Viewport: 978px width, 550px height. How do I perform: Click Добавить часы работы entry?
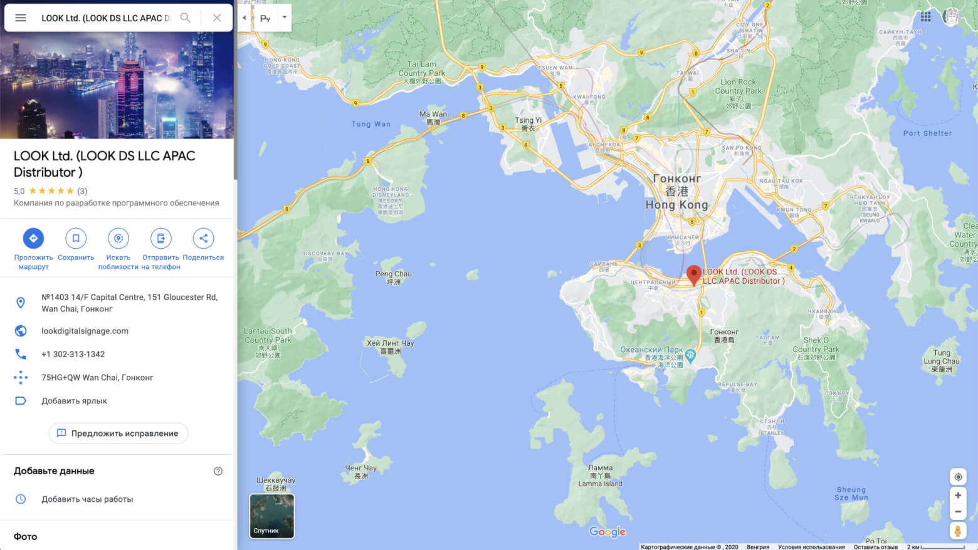[88, 499]
